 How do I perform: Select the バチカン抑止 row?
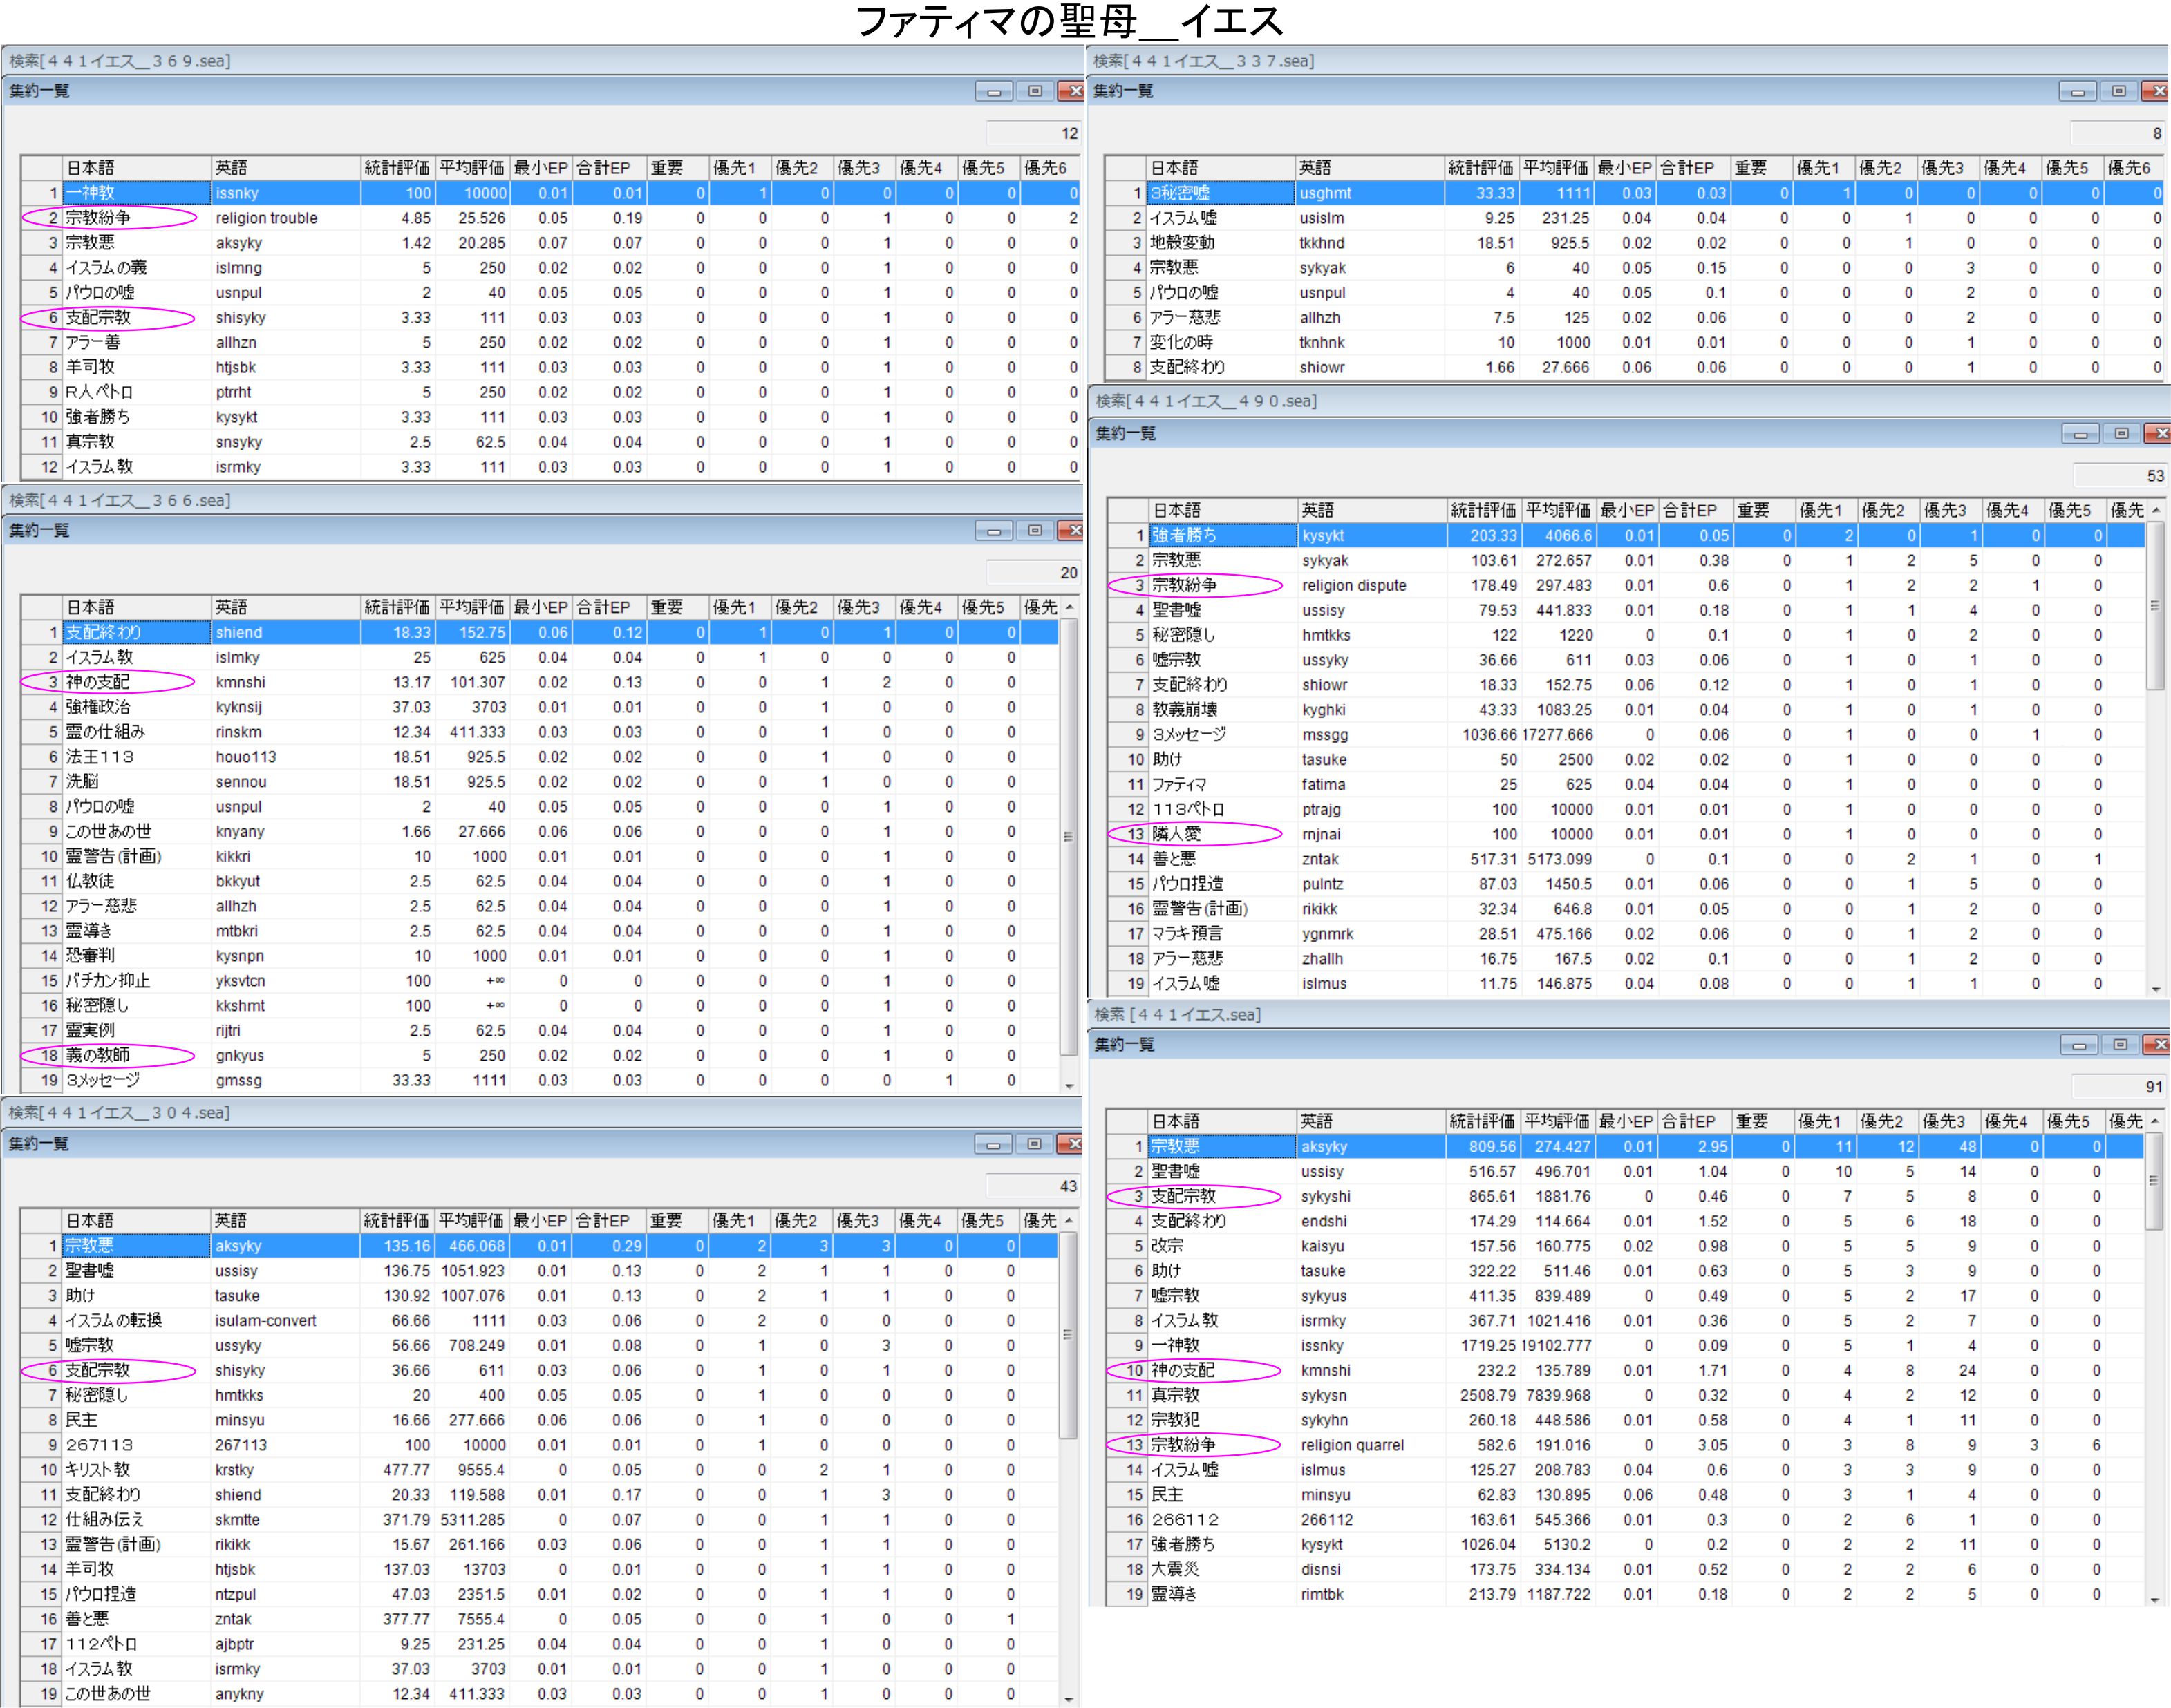click(x=541, y=981)
